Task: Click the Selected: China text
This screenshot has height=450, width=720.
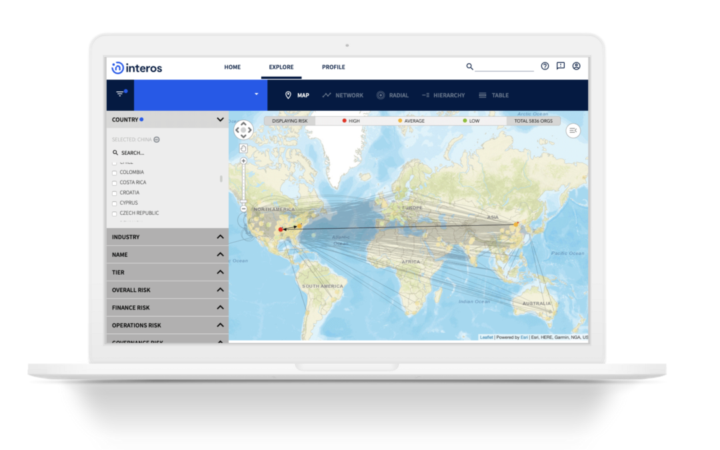Action: point(131,139)
